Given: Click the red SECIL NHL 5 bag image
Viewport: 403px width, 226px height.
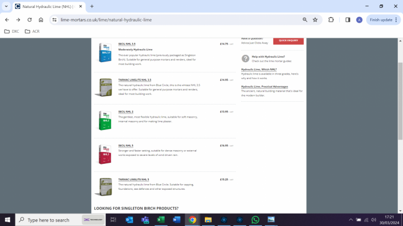Looking at the screenshot, I should tap(105, 154).
